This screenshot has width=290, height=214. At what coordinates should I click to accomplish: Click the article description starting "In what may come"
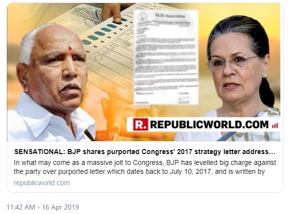(145, 167)
